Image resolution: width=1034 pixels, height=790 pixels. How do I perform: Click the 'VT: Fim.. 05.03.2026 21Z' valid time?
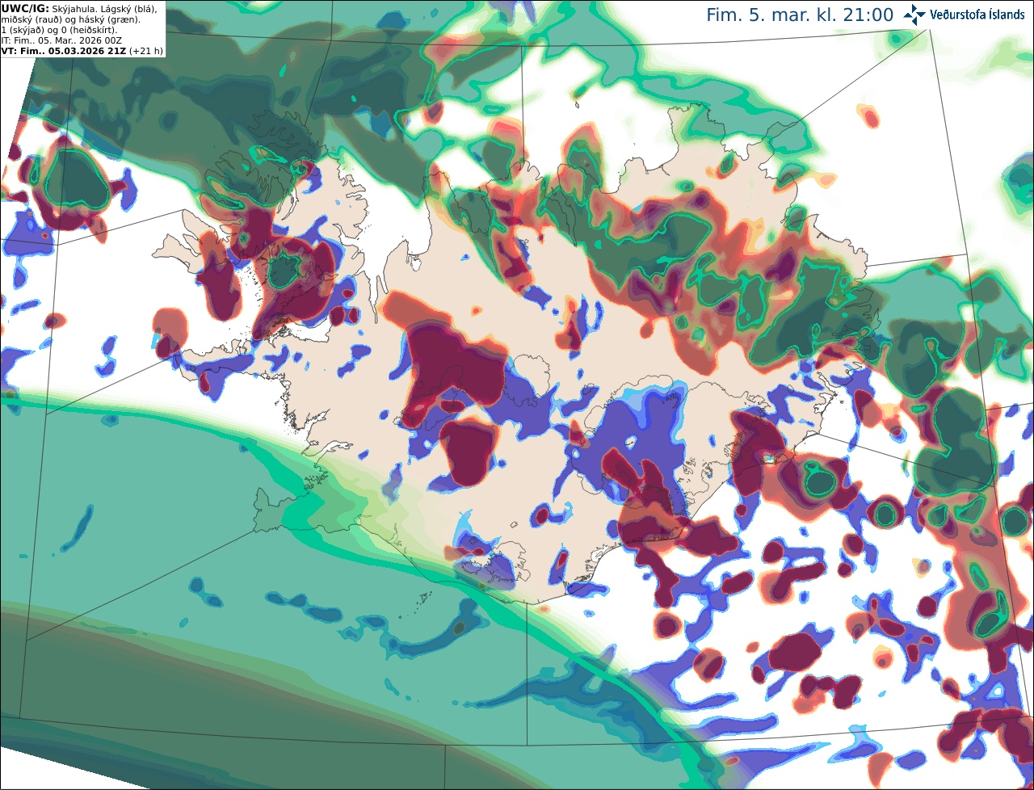64,51
